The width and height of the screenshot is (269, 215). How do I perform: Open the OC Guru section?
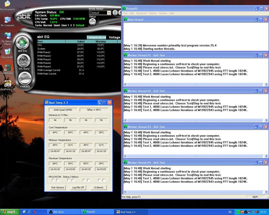pyautogui.click(x=24, y=61)
